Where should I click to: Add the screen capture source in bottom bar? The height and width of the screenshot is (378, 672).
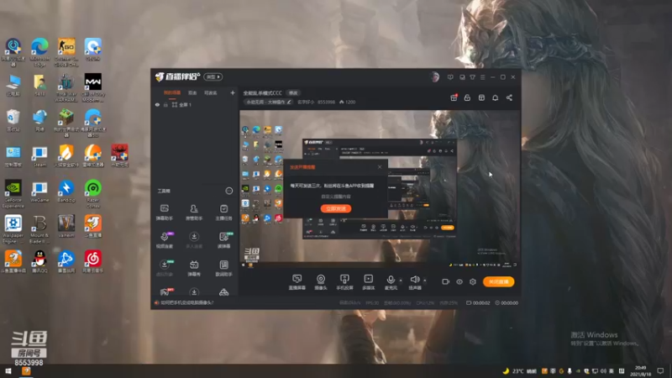click(x=297, y=282)
